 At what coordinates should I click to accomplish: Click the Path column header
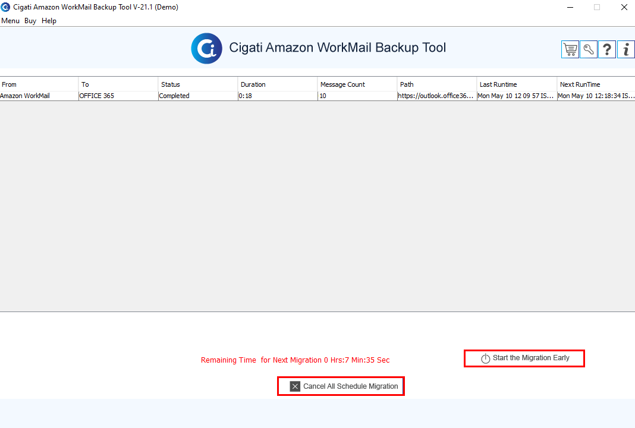[x=437, y=84]
